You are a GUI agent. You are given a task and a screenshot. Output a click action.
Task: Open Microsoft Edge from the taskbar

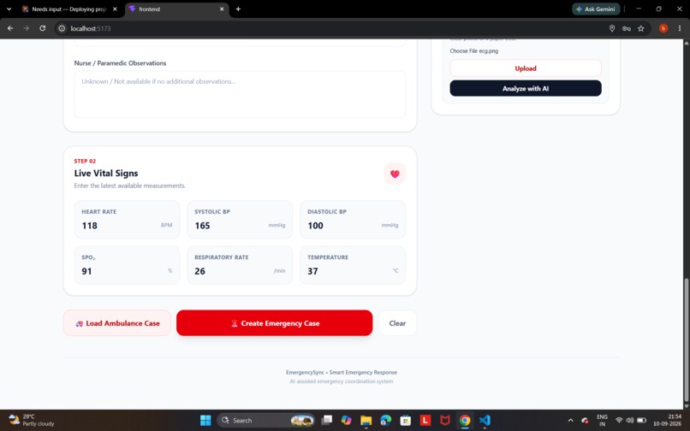pos(386,421)
